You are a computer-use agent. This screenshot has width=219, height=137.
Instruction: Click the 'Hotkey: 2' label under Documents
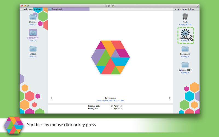(185, 57)
